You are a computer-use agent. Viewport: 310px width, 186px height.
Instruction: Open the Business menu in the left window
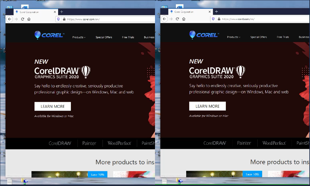tap(149, 37)
